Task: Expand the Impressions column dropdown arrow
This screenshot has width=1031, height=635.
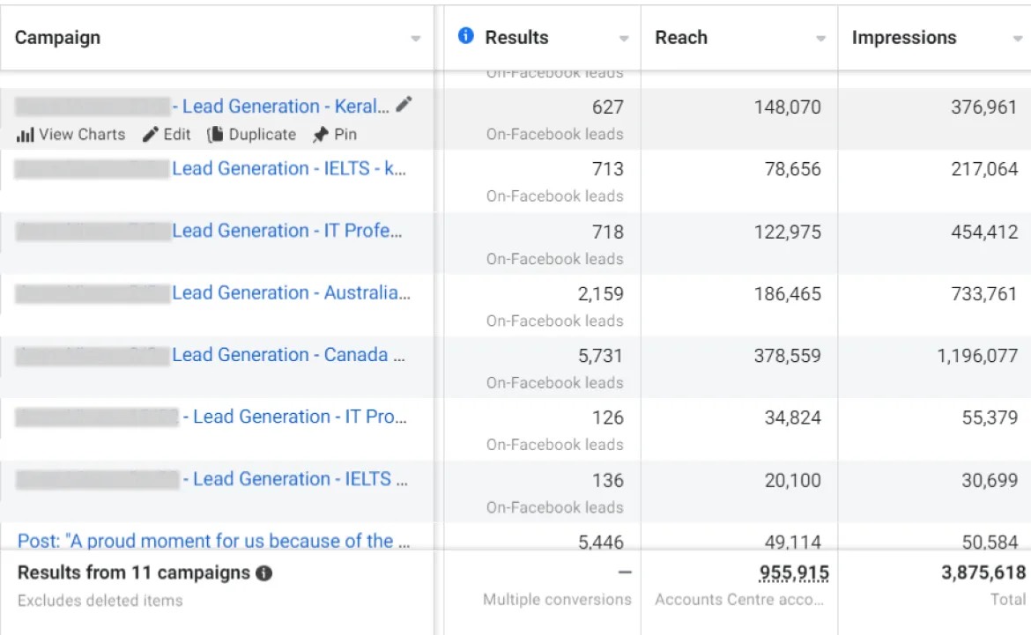Action: pyautogui.click(x=1018, y=40)
